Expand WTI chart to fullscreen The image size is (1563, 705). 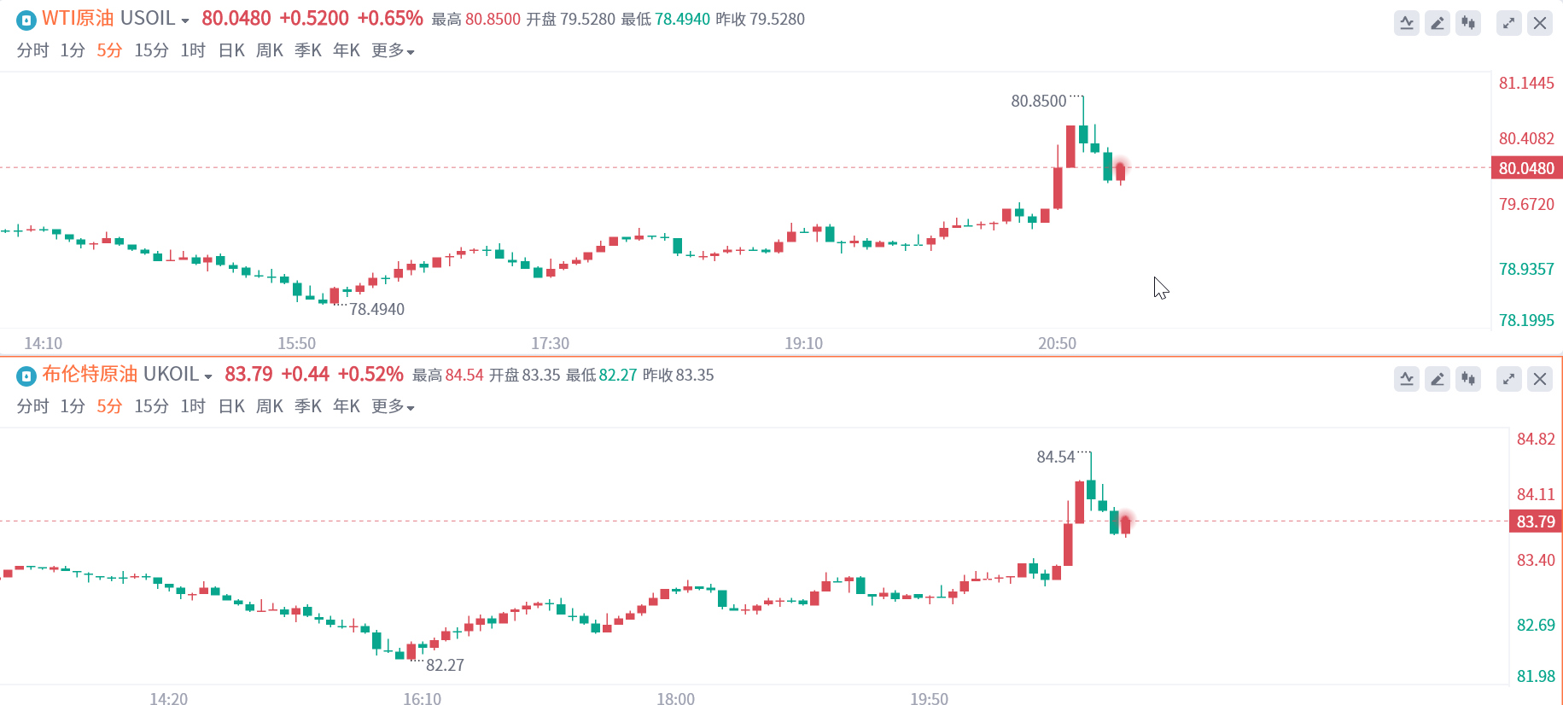tap(1509, 23)
